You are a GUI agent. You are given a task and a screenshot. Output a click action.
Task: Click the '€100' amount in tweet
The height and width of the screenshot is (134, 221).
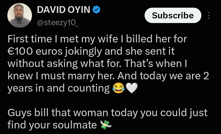coord(20,51)
